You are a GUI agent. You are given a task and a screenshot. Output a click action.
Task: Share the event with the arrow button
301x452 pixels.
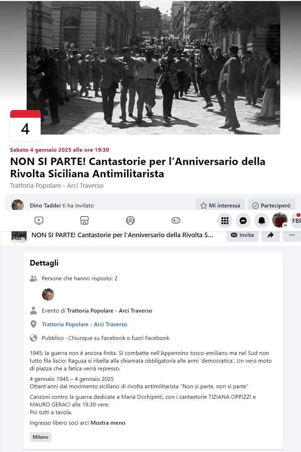click(x=271, y=235)
